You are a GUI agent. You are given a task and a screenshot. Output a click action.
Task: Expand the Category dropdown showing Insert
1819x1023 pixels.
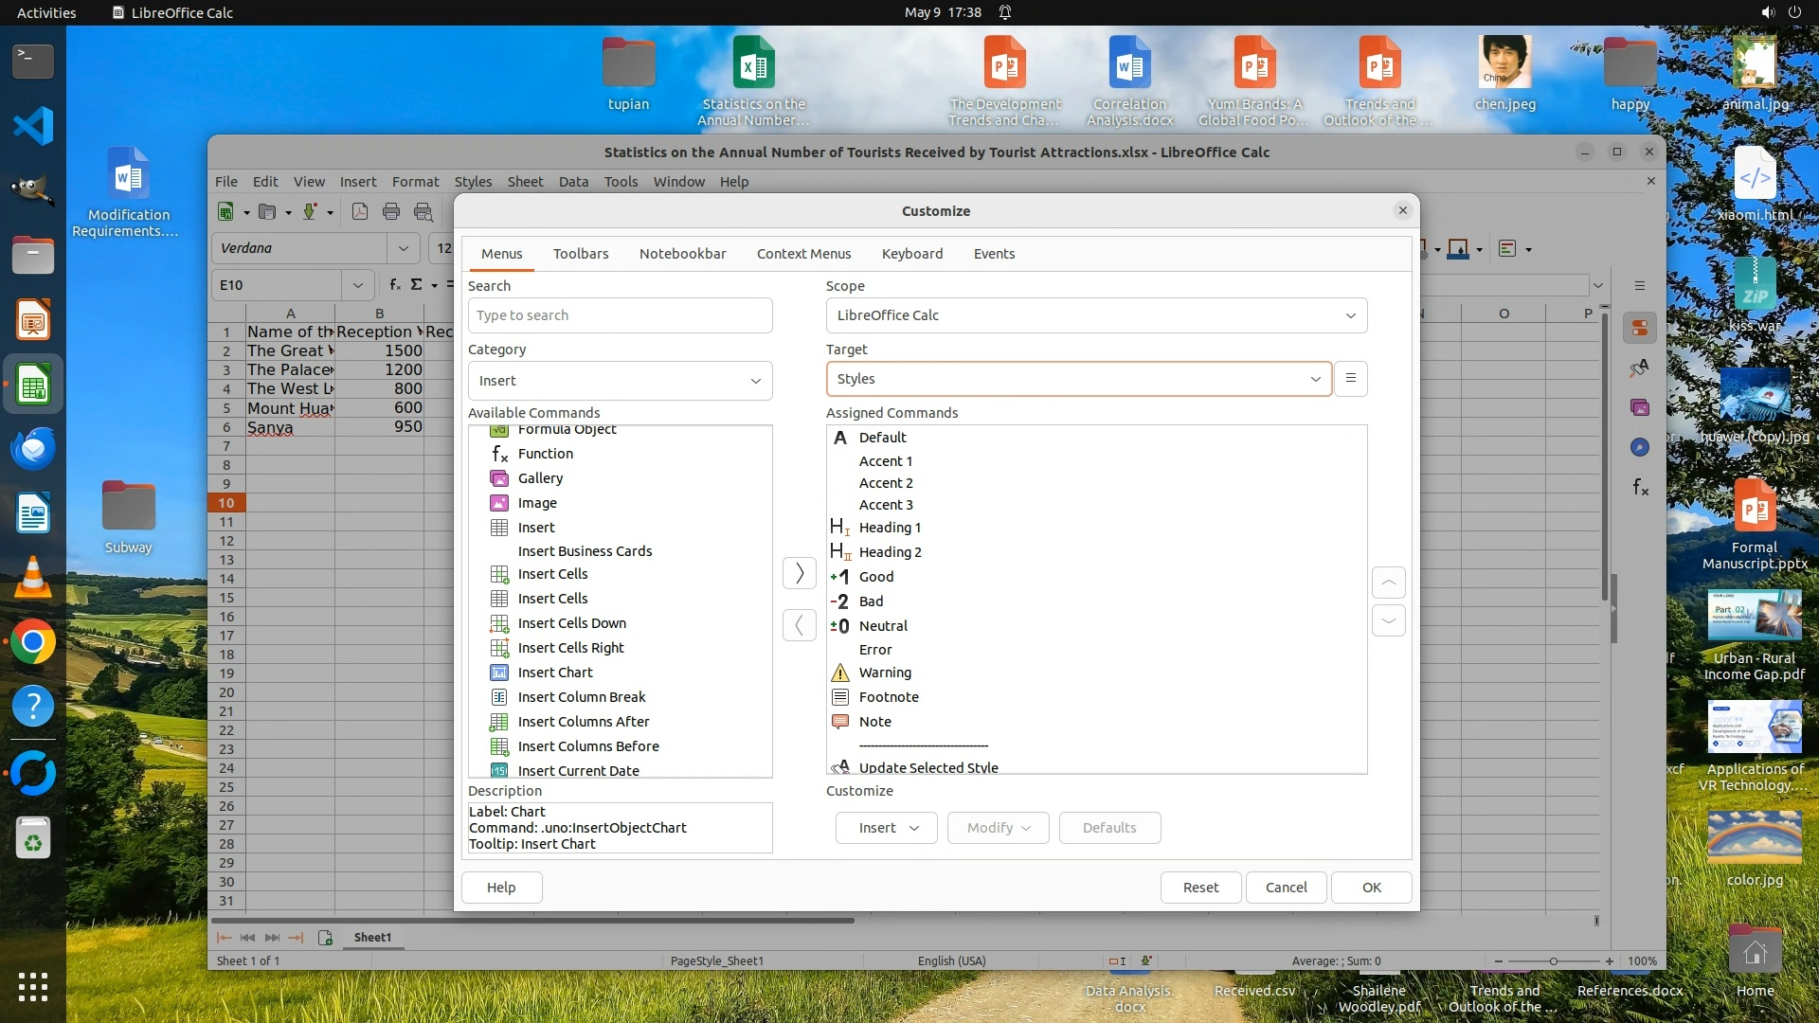pyautogui.click(x=620, y=381)
